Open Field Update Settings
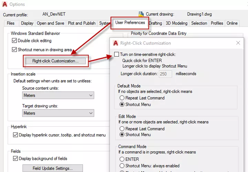 pos(53,168)
